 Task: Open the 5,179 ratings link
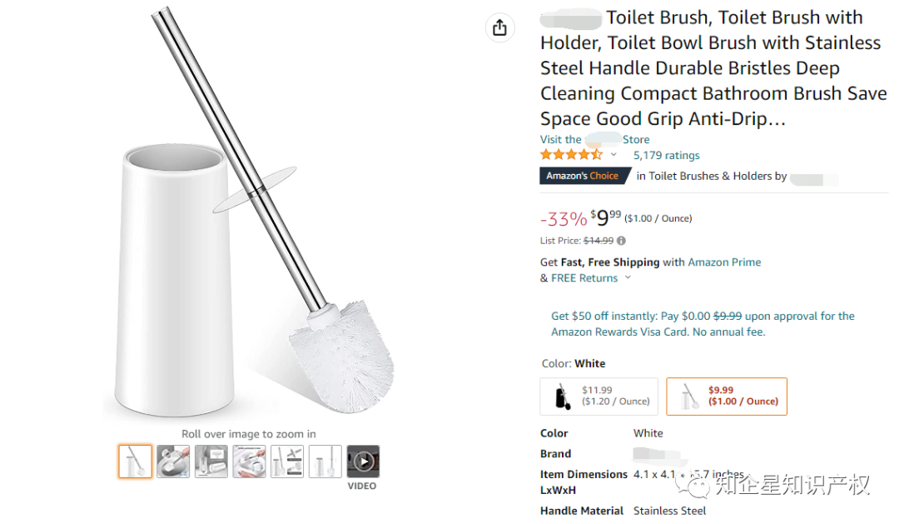point(666,155)
